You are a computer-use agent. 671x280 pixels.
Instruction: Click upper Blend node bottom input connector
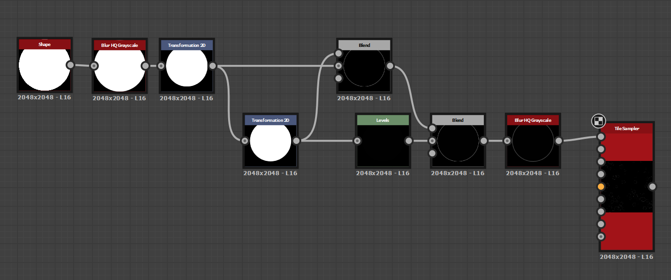(338, 78)
